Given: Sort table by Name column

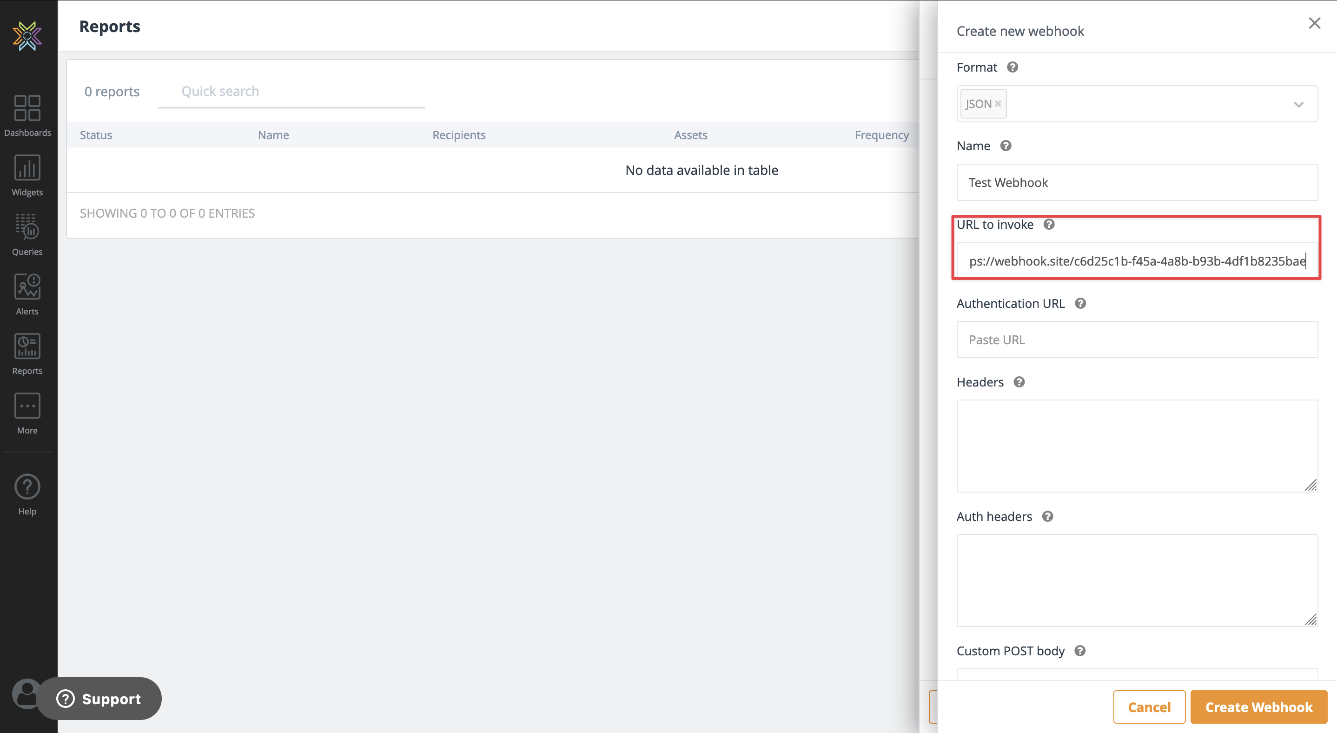Looking at the screenshot, I should 273,135.
